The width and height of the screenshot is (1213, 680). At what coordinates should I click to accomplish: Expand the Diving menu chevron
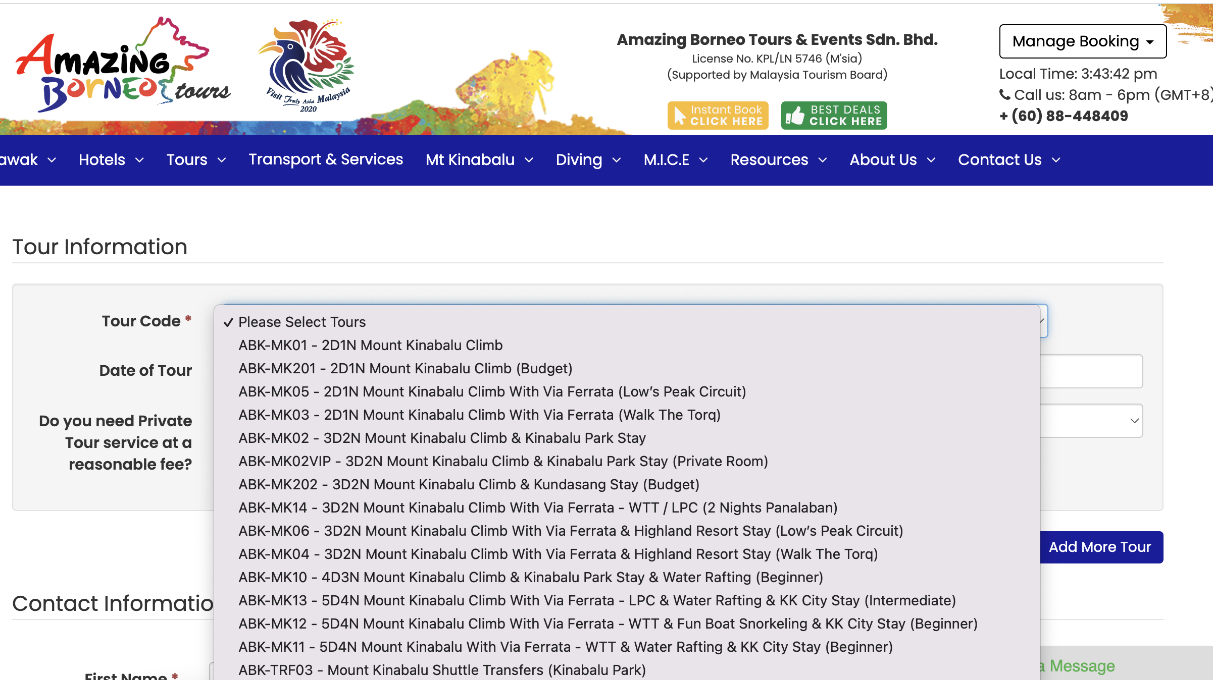(x=617, y=160)
